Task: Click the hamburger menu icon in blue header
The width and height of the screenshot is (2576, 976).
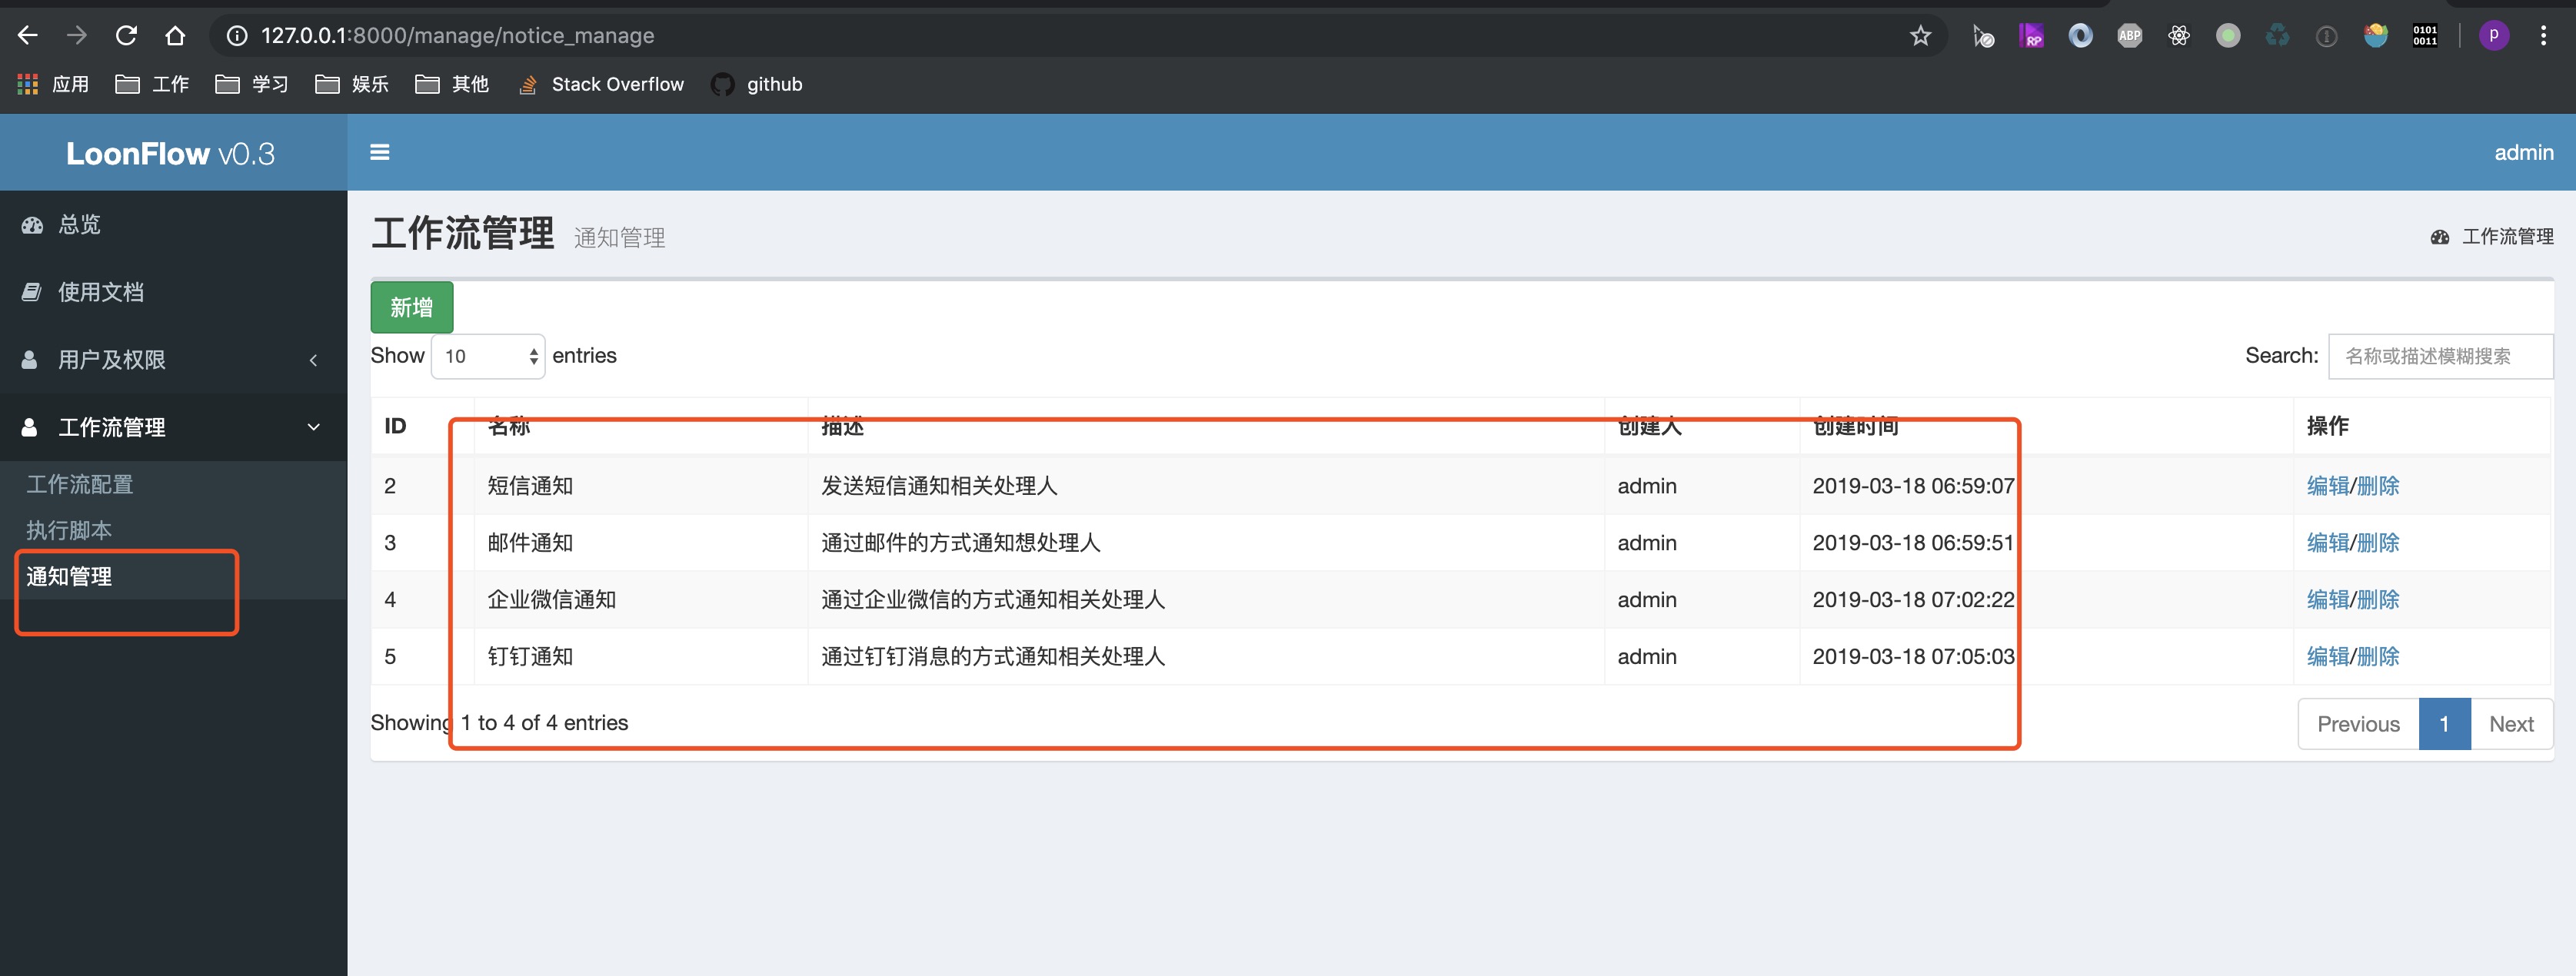Action: click(x=380, y=152)
